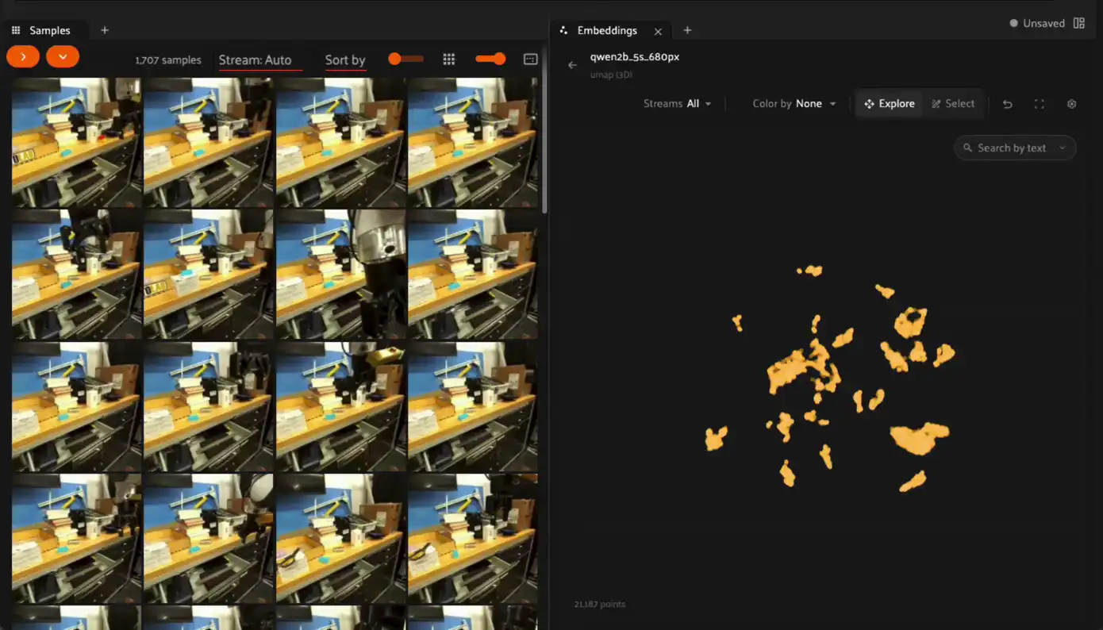Open thumbnail with white round robot part
Screen dimensions: 1103x630
click(209, 538)
